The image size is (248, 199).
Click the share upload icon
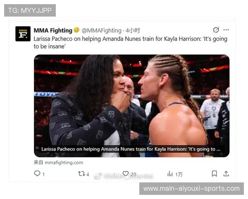click(226, 174)
